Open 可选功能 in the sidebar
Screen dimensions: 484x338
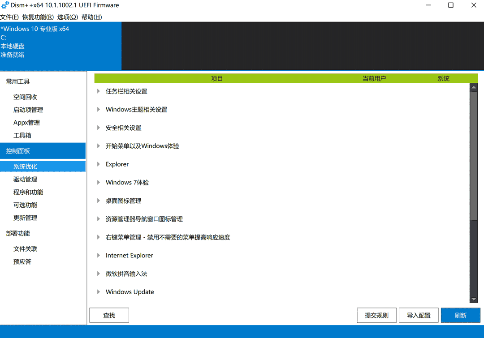tap(25, 205)
